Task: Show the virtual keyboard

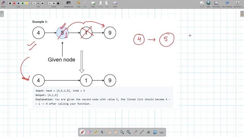Action: click(x=162, y=132)
